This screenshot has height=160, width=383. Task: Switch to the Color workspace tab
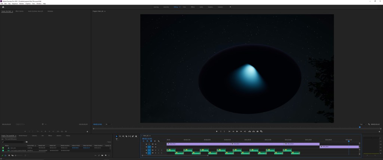(184, 7)
